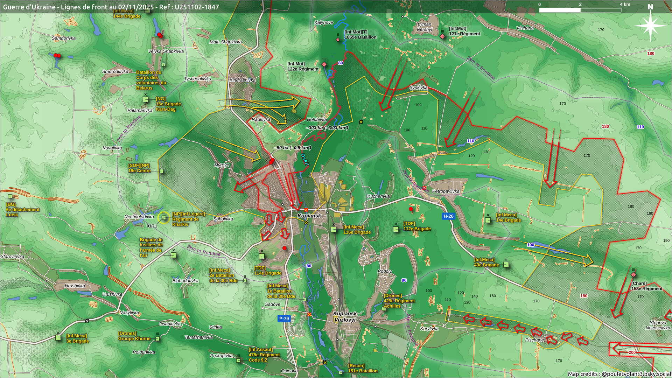Click the map title header text
This screenshot has width=672, height=378.
tap(111, 7)
